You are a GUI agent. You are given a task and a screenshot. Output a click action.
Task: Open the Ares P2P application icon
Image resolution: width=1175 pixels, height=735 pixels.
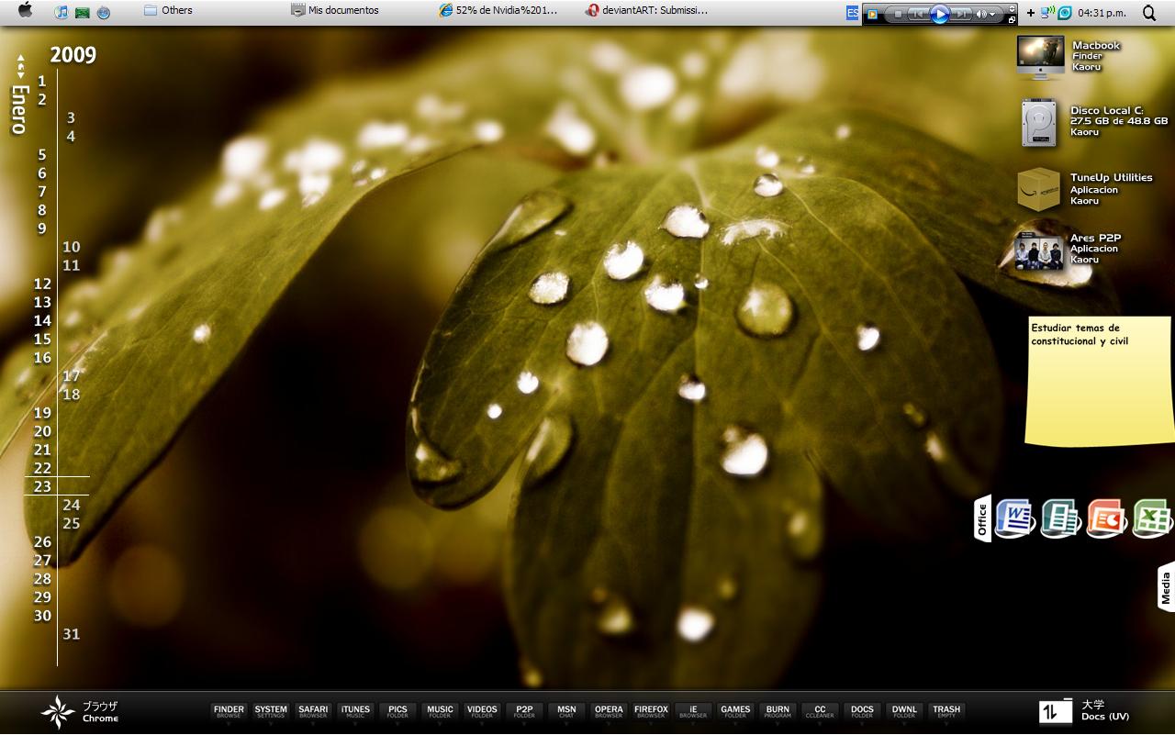point(1039,251)
